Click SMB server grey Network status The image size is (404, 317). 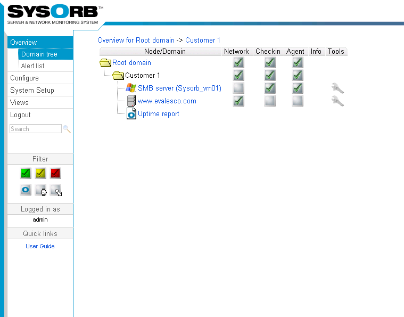(x=238, y=88)
